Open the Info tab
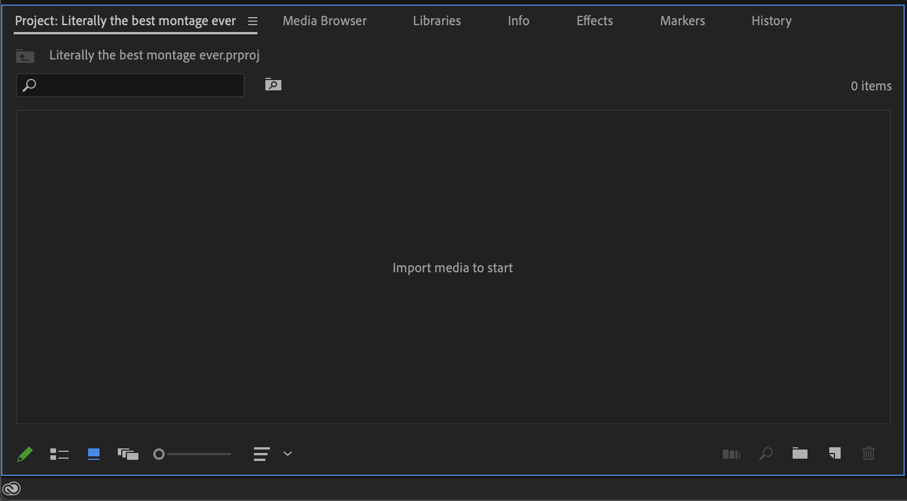This screenshot has width=907, height=501. click(x=519, y=21)
